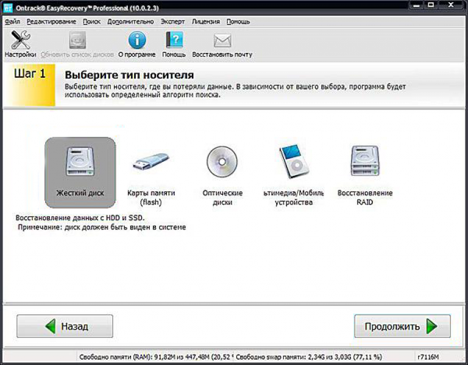Image resolution: width=468 pixels, height=365 pixels.
Task: Click Свободно swap памяти status entry
Action: click(308, 356)
